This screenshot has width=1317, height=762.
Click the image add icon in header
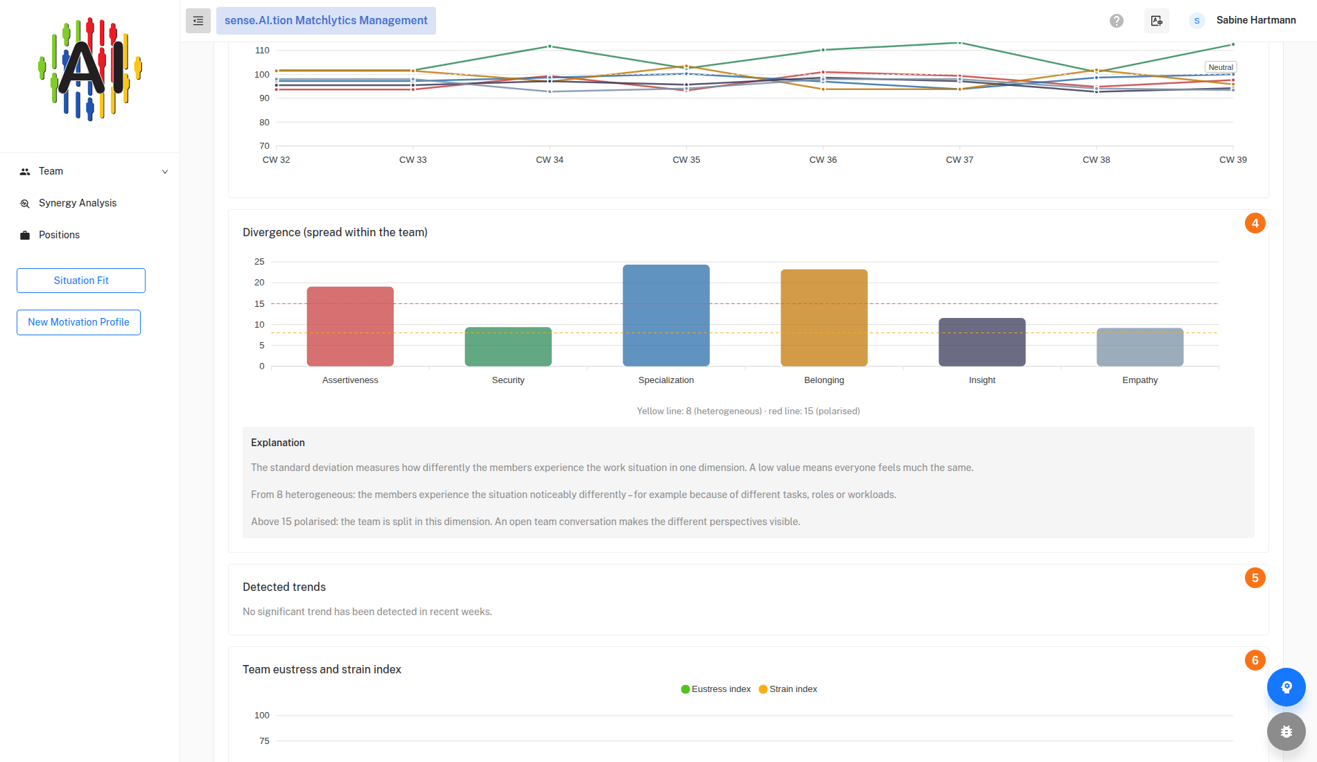(x=1157, y=21)
